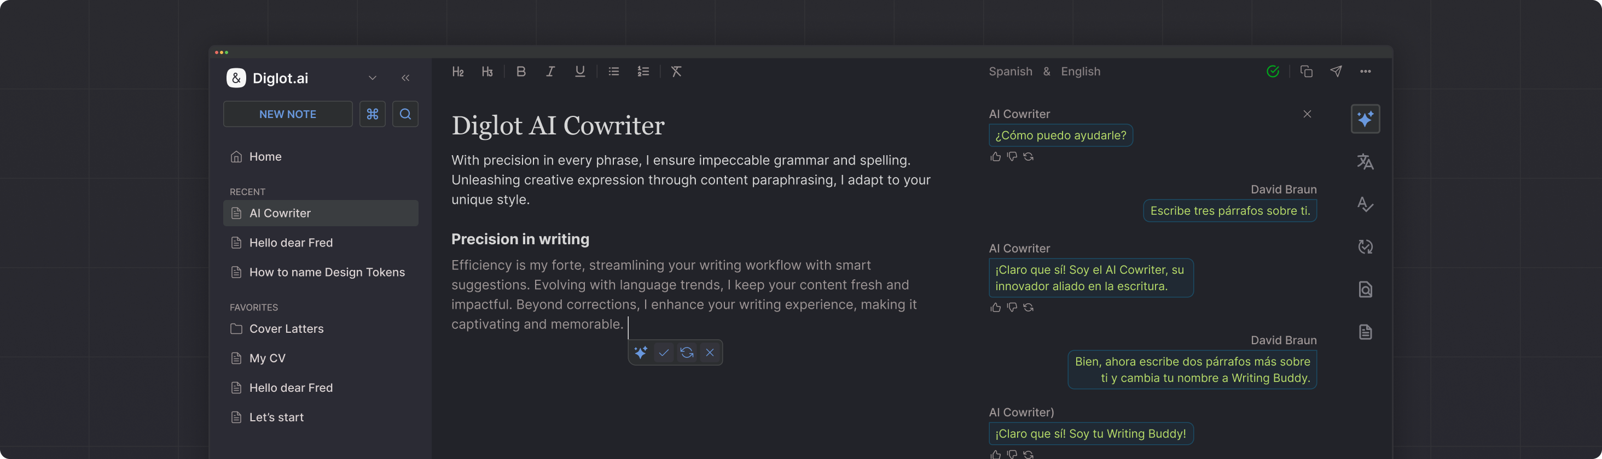Viewport: 1602px width, 459px height.
Task: Toggle italic formatting
Action: point(550,72)
